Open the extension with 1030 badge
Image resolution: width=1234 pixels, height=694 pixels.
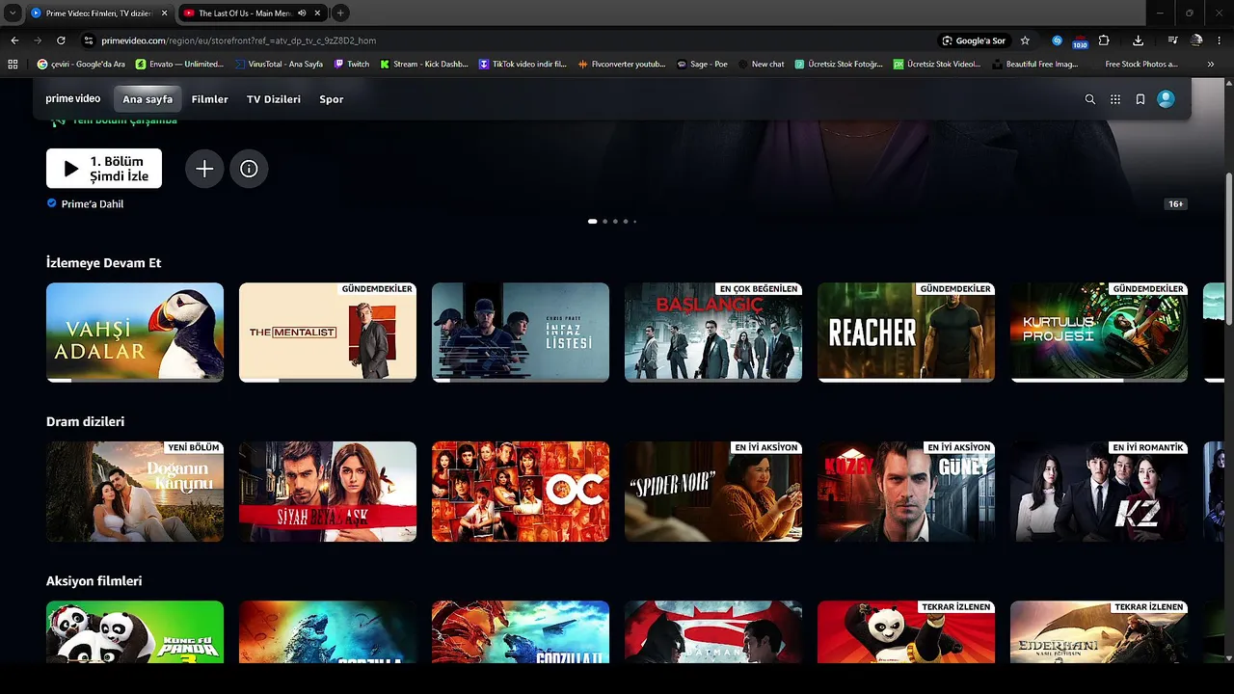[1080, 41]
